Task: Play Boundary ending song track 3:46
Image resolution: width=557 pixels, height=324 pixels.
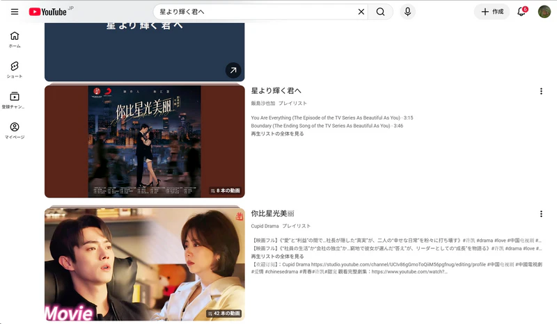Action: [x=327, y=126]
